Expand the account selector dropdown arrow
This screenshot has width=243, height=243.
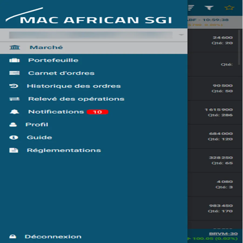coord(181,35)
